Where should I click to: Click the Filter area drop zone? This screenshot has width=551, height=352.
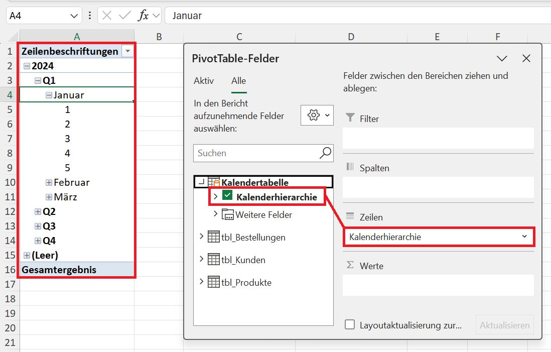(x=438, y=138)
